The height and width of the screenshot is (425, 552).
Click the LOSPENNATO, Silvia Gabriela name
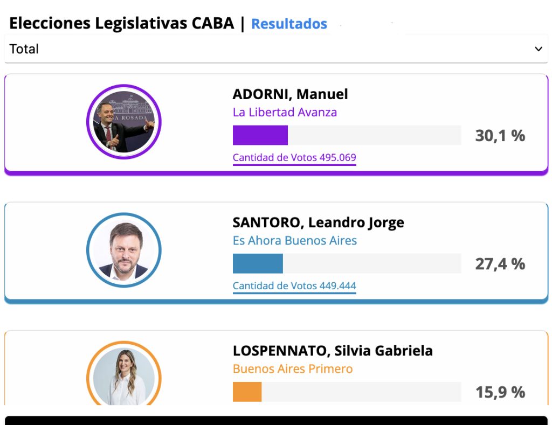coord(333,351)
